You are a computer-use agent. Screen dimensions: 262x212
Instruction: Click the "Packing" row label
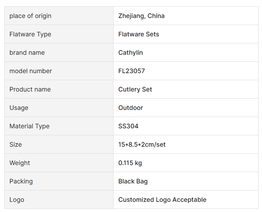point(21,181)
